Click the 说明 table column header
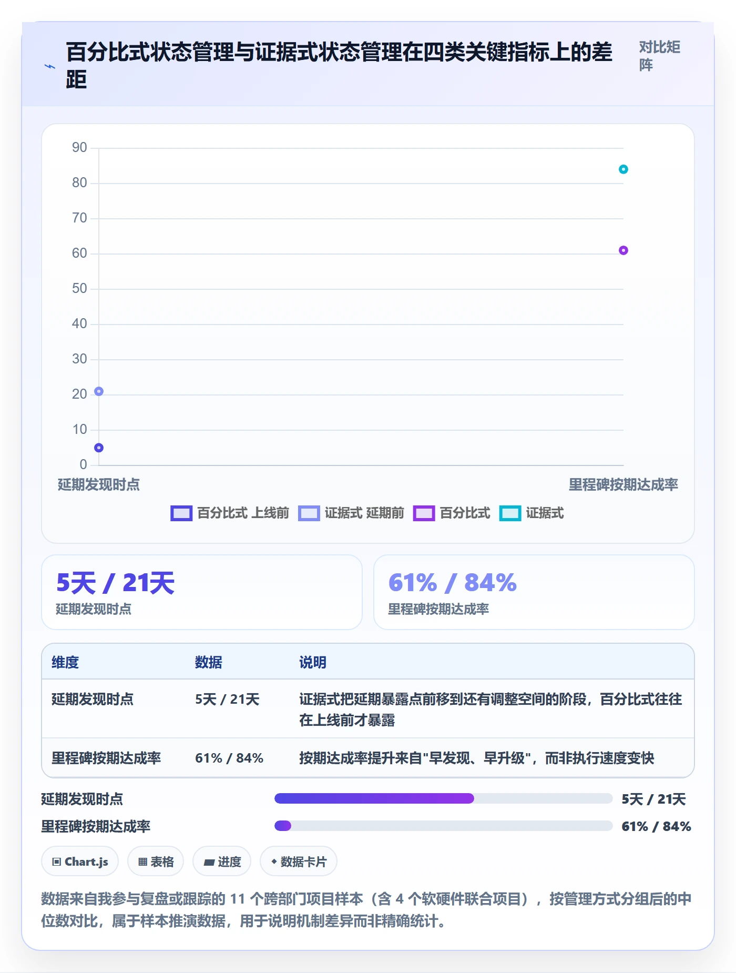 pyautogui.click(x=313, y=662)
